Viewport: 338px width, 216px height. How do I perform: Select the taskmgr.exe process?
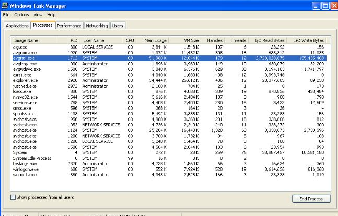click(x=169, y=164)
